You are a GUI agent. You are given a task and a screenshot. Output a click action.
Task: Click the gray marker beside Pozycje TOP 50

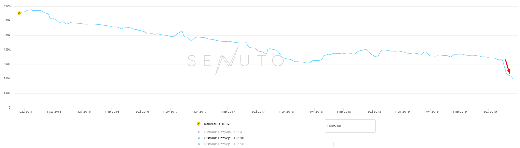tap(199, 144)
